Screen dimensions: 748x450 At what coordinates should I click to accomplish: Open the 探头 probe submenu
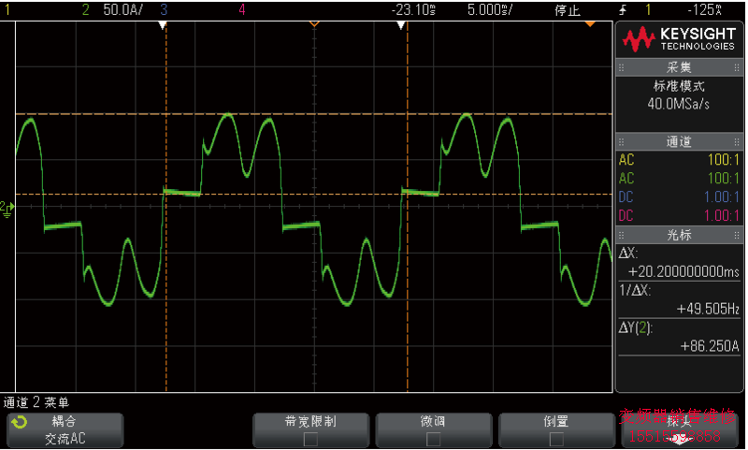tap(679, 429)
